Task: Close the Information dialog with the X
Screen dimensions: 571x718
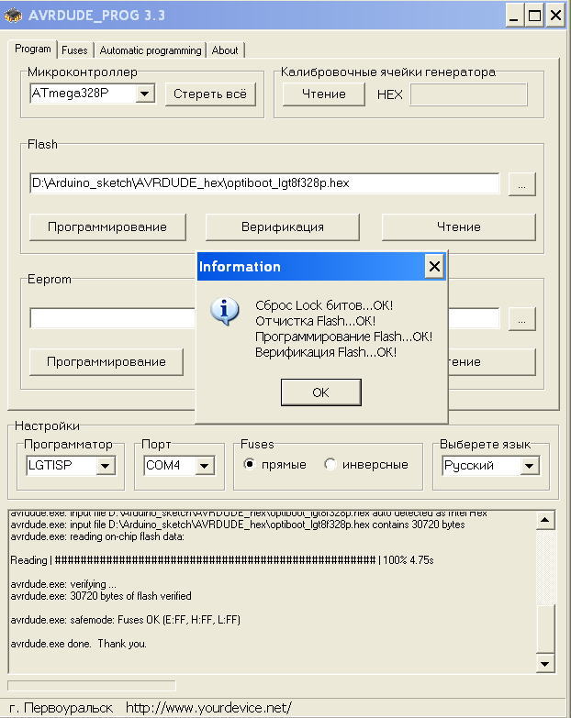Action: (434, 267)
